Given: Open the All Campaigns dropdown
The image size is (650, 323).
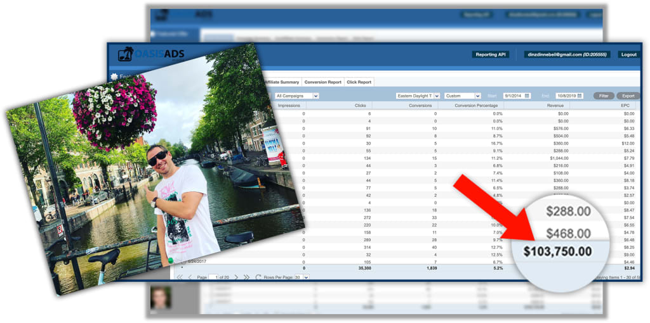Looking at the screenshot, I should coord(297,96).
